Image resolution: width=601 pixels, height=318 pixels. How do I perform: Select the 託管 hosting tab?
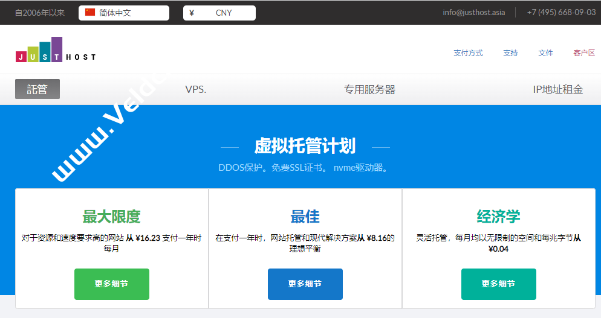pos(37,89)
